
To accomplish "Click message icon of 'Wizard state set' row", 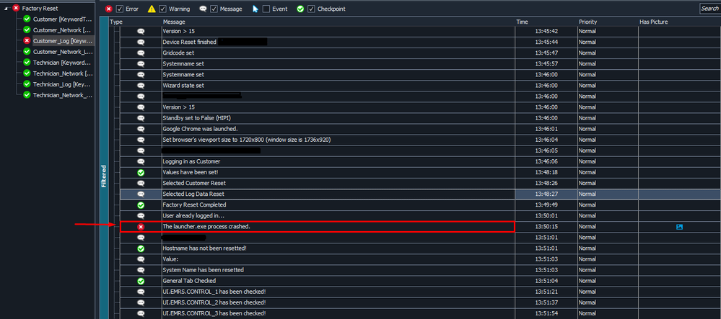I will pos(141,86).
